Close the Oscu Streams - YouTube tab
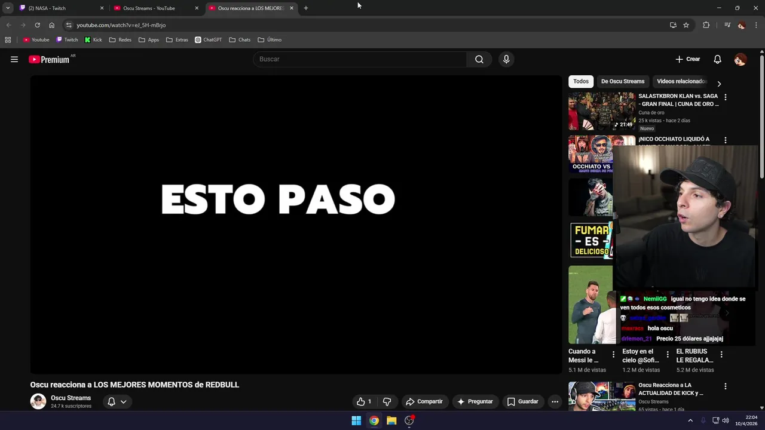This screenshot has width=765, height=430. click(197, 8)
